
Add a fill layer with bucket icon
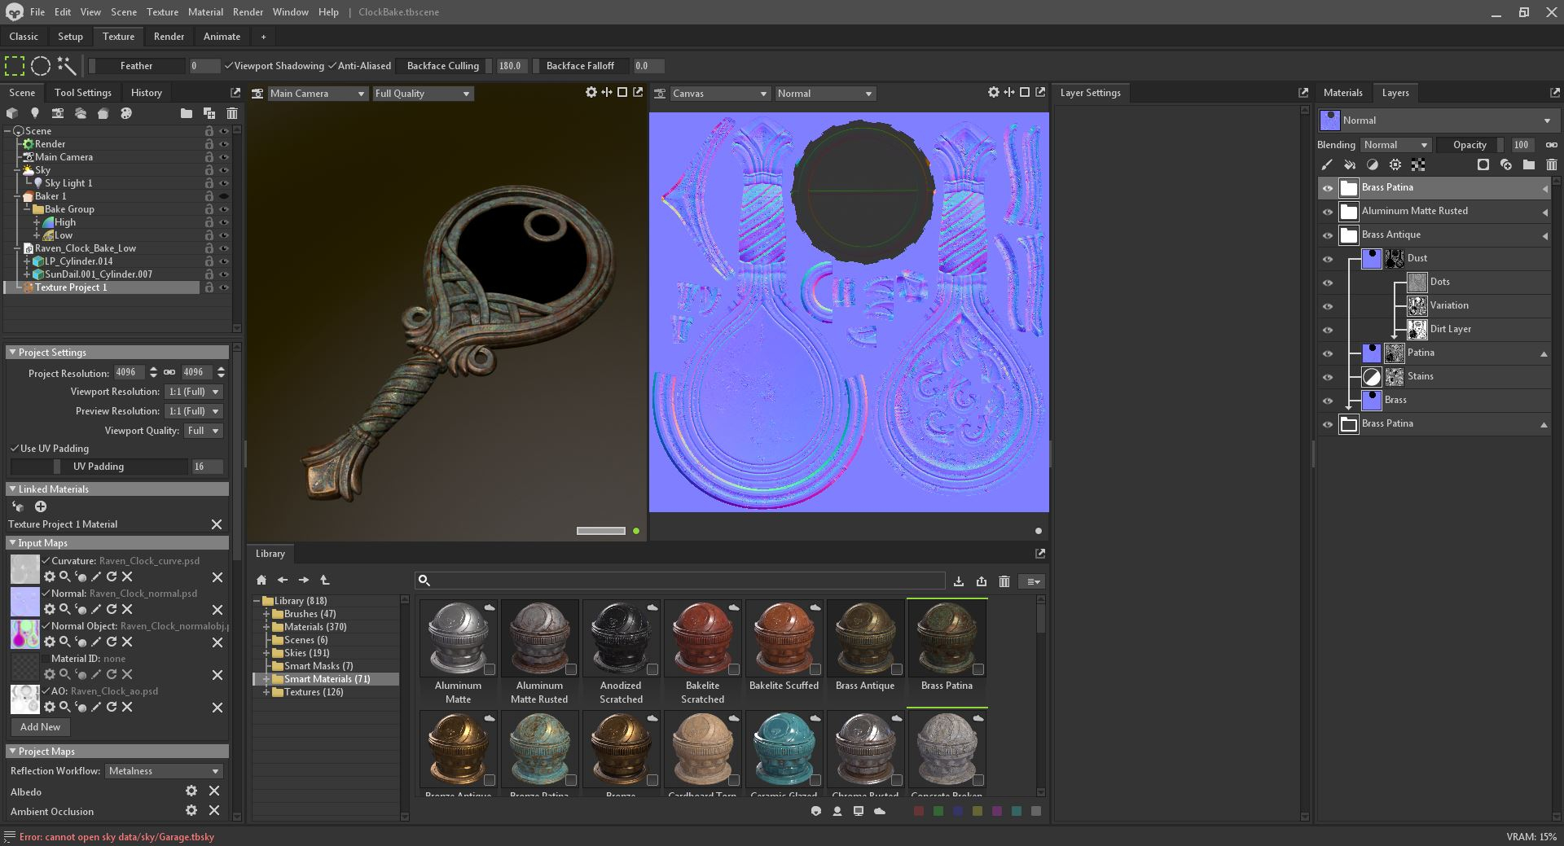click(1350, 164)
